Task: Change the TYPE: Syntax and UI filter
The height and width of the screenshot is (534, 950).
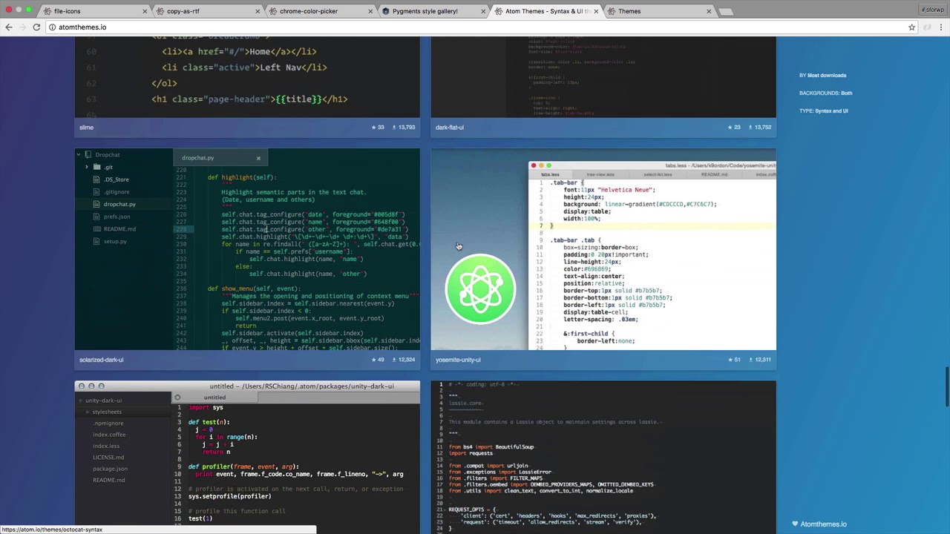Action: [x=823, y=111]
